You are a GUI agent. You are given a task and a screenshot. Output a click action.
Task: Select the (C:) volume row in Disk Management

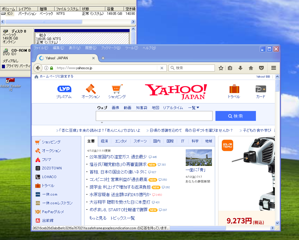click(x=68, y=14)
